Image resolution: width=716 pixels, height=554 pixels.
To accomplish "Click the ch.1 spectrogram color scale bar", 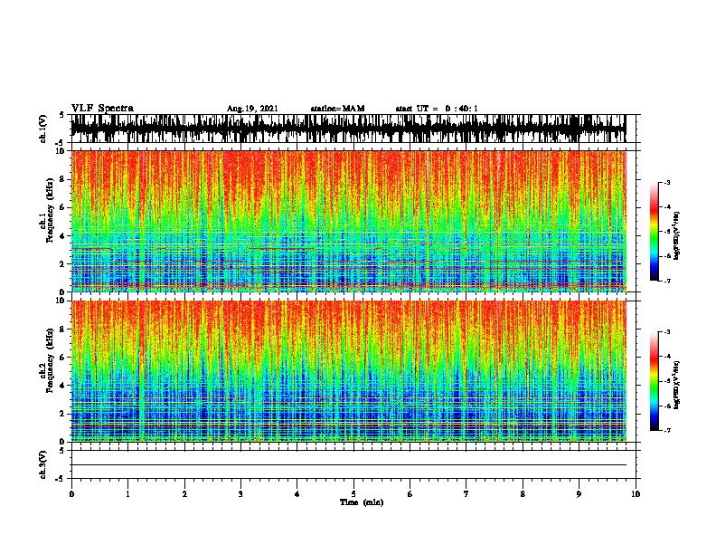I will click(654, 232).
